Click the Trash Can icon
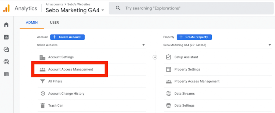This screenshot has width=275, height=113. coord(42,106)
